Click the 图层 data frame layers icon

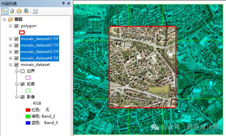(x=10, y=19)
